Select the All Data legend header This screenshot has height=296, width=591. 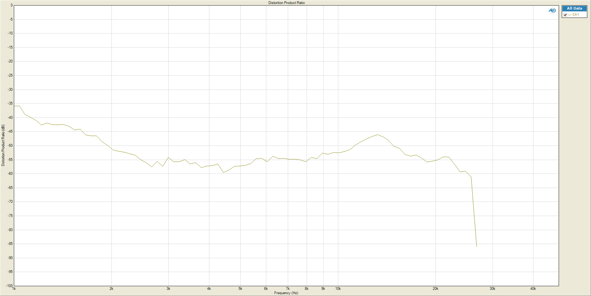[574, 9]
